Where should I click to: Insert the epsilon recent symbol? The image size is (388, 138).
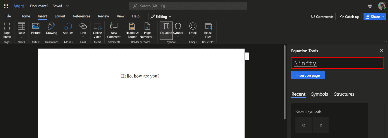point(321,125)
